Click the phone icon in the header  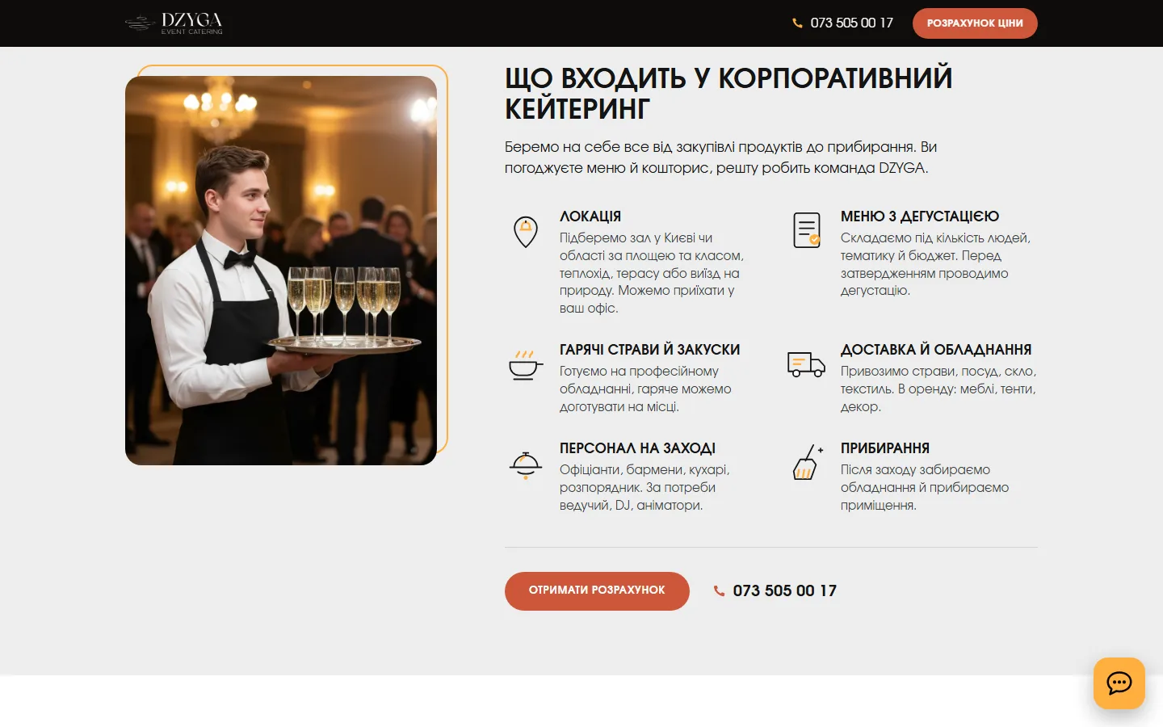797,23
